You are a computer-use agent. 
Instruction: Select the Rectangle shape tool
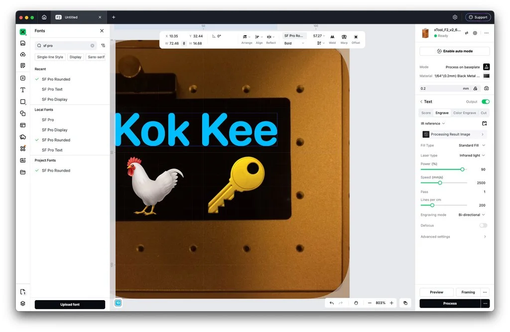23,102
